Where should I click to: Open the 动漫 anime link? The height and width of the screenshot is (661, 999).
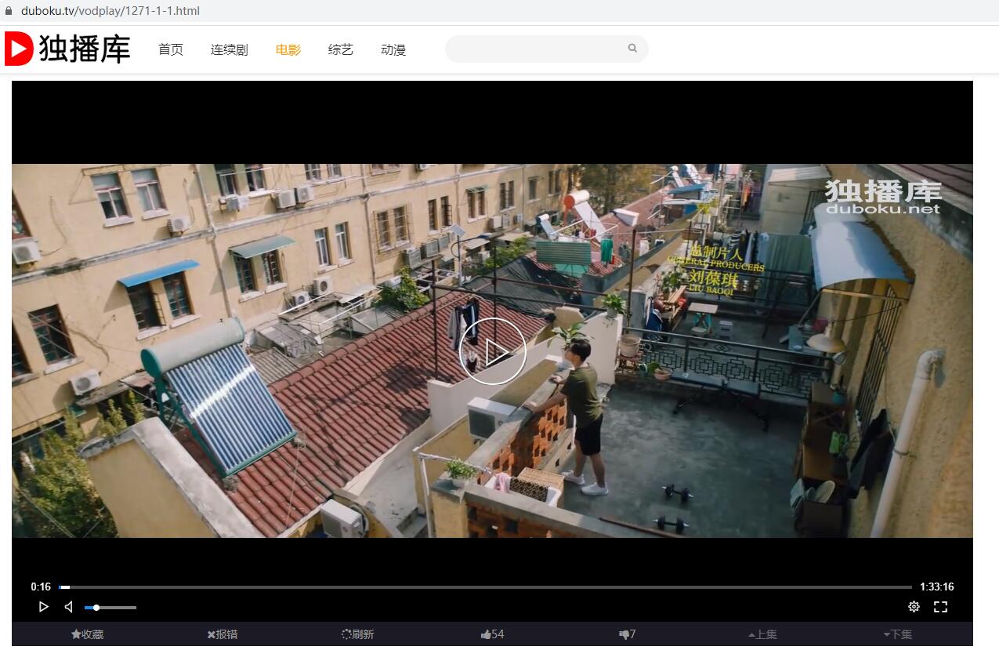(393, 49)
